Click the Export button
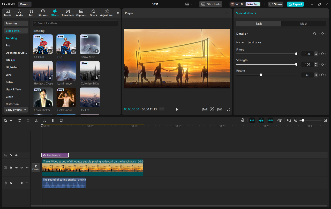This screenshot has width=331, height=209. click(295, 4)
